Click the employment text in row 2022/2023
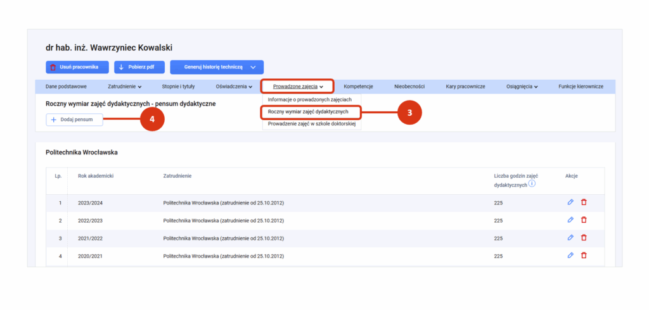 coord(224,221)
